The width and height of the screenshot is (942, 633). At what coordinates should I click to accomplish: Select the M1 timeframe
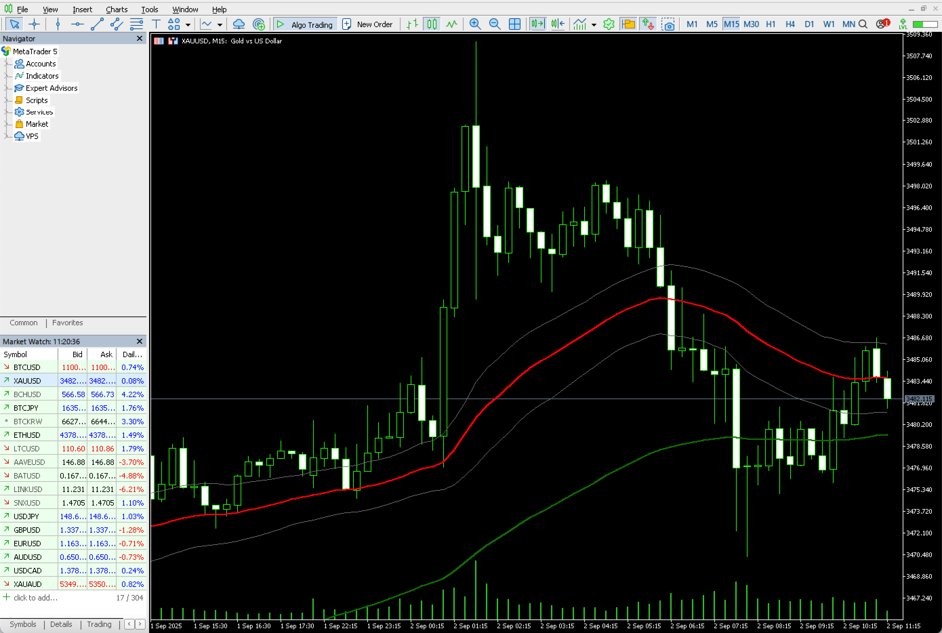click(692, 24)
